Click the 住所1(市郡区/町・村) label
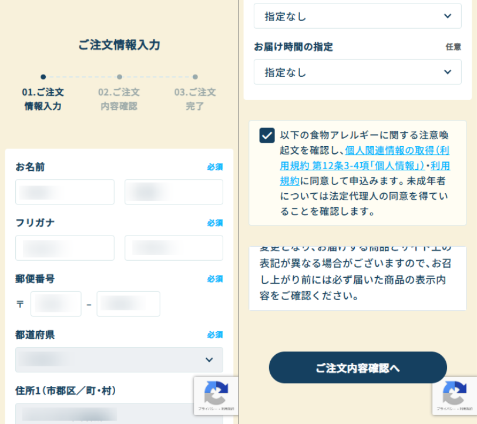 (x=66, y=391)
